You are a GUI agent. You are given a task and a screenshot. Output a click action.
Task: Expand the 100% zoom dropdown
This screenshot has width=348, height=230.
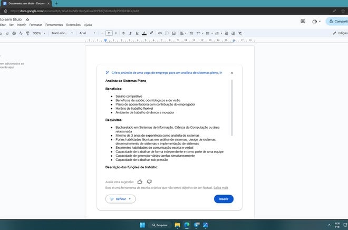[40, 33]
